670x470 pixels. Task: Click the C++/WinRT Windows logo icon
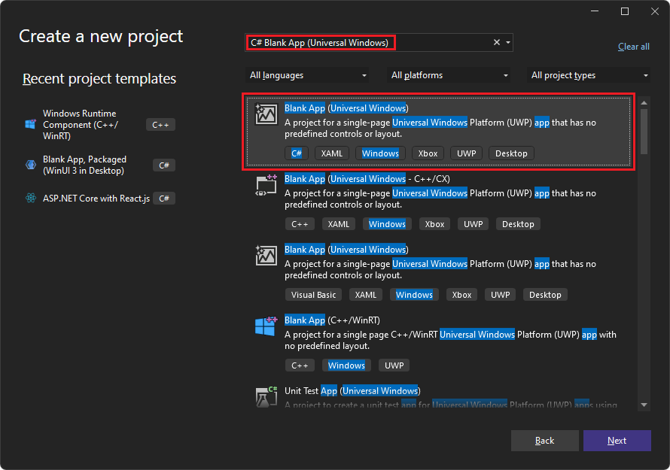[x=266, y=327]
